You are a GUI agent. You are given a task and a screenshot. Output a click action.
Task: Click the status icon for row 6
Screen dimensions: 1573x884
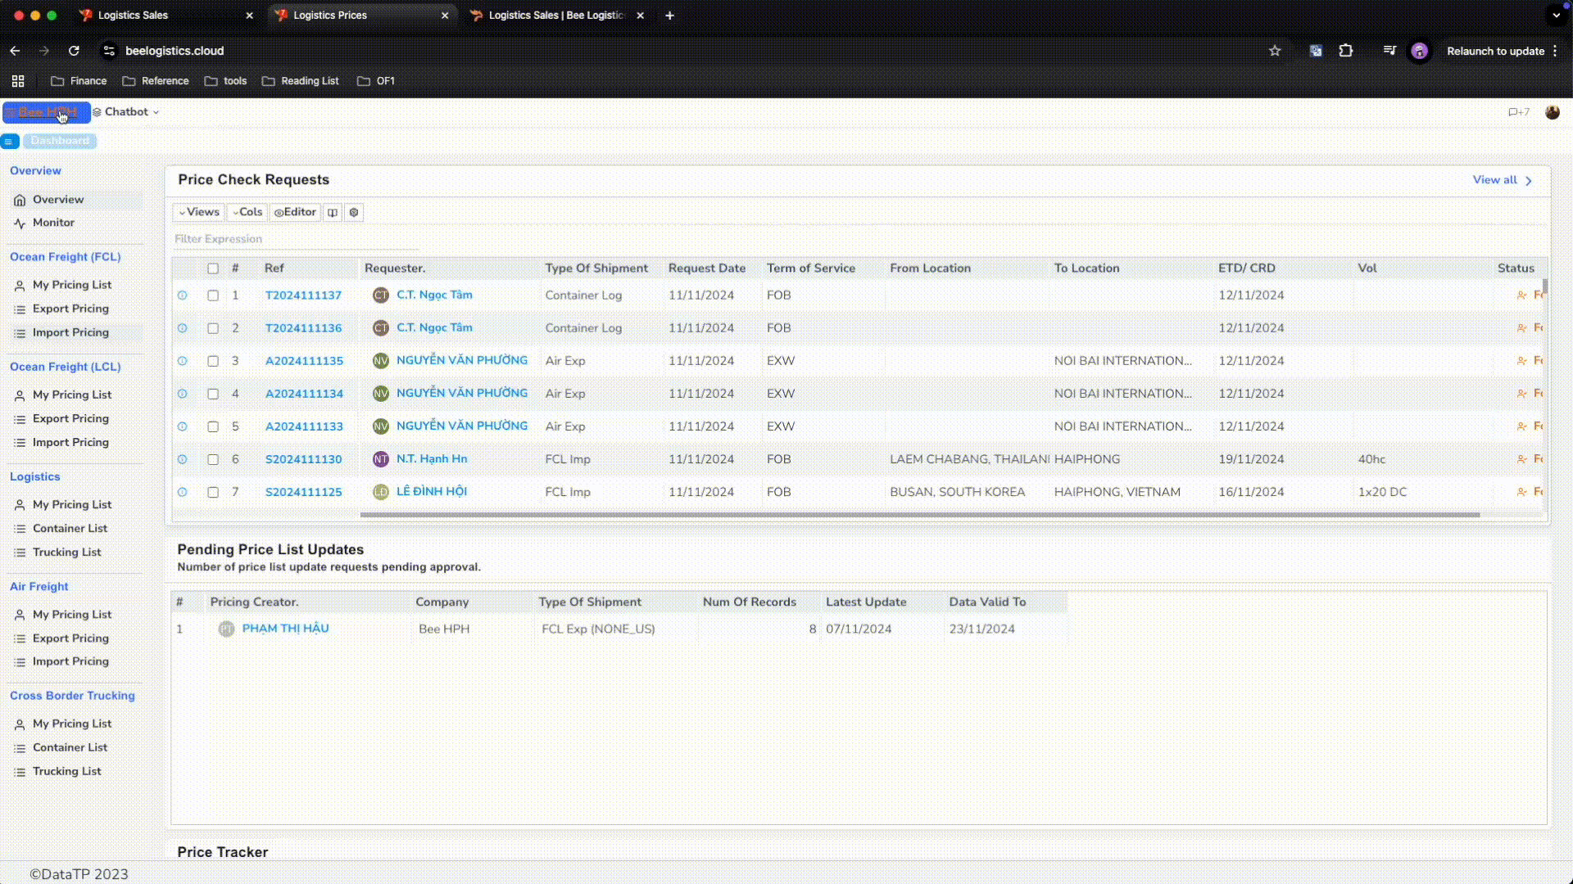(1521, 459)
